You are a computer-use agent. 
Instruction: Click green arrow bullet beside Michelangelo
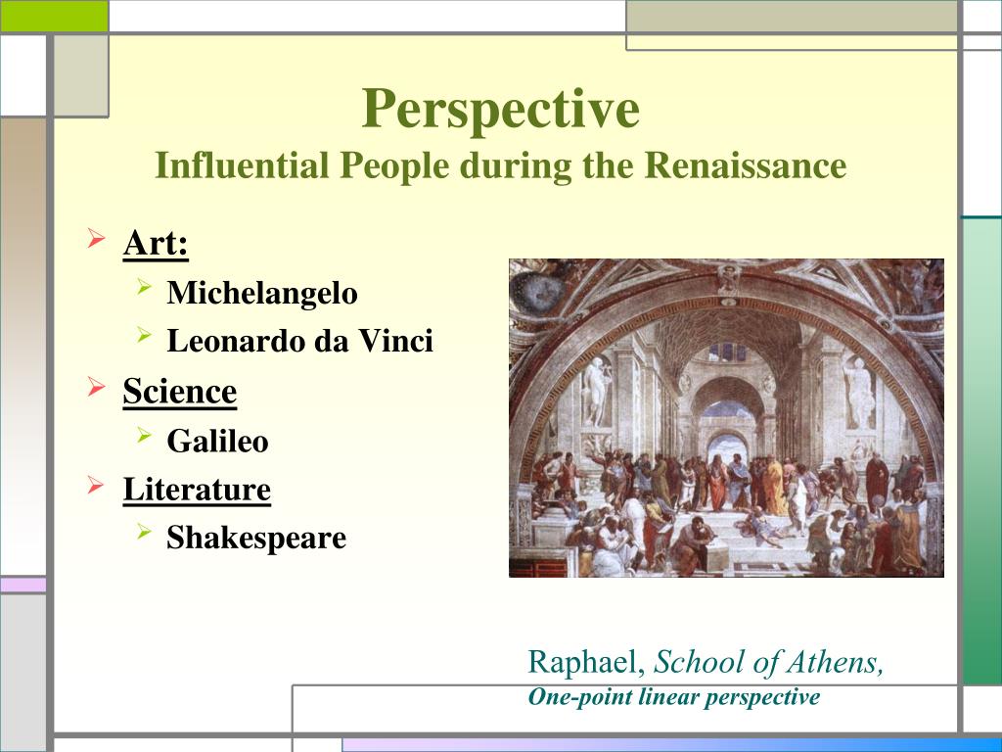[145, 287]
